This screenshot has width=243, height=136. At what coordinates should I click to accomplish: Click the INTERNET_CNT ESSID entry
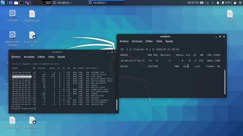[x=98, y=72]
